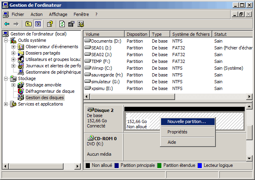The height and width of the screenshot is (180, 255).
Task: Select the Winxp (C:) volume row
Action: point(102,68)
